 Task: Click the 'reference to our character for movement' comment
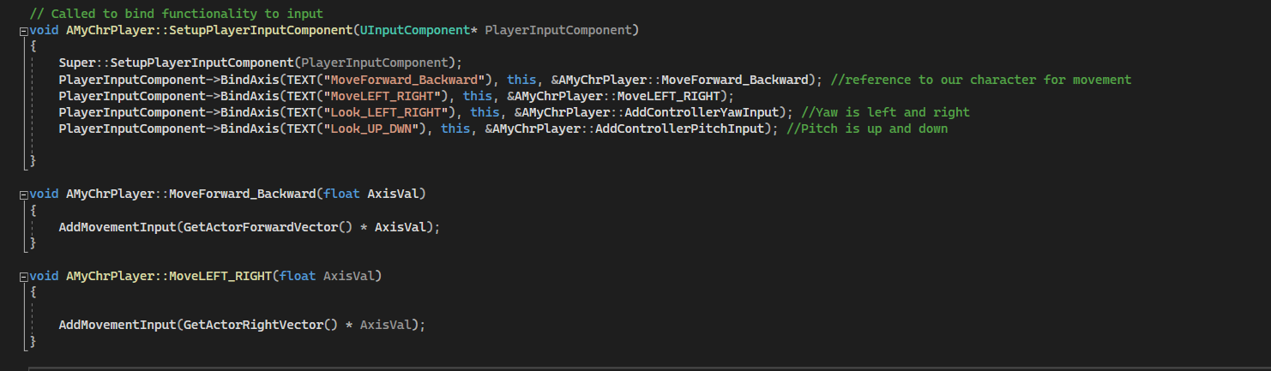tap(981, 80)
